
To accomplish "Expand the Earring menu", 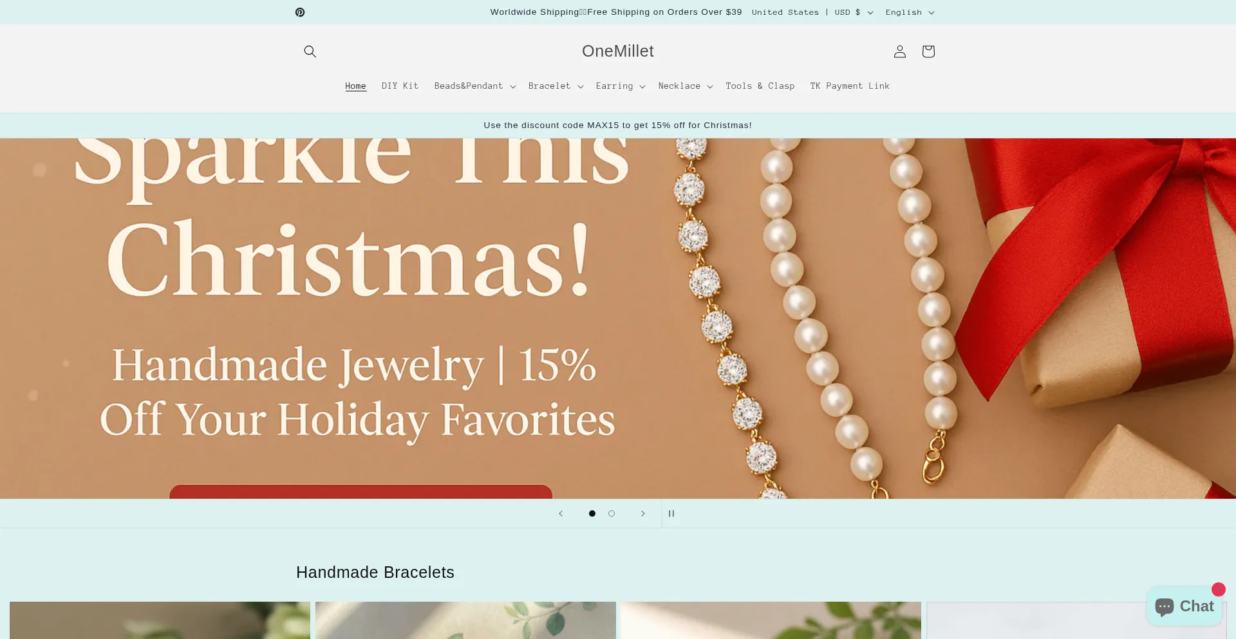I will pos(621,86).
